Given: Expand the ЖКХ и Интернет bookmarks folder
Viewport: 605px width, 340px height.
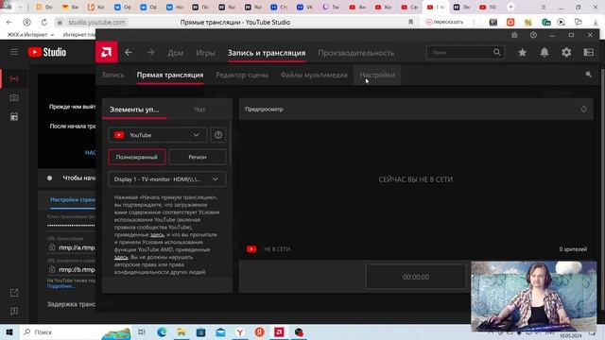Looking at the screenshot, I should [x=30, y=35].
